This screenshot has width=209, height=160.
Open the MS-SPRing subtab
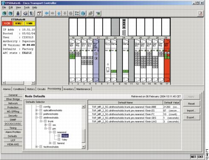click(13, 112)
